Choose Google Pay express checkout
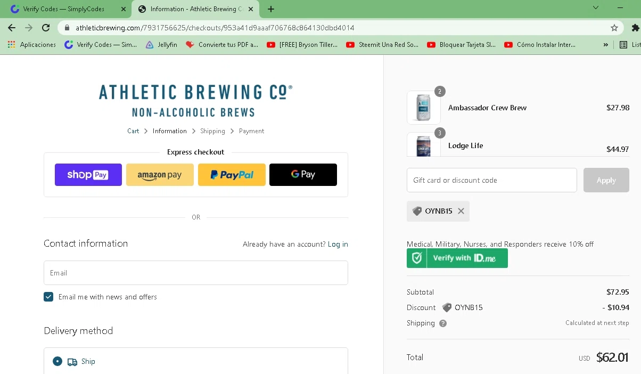This screenshot has height=374, width=641. [x=303, y=175]
